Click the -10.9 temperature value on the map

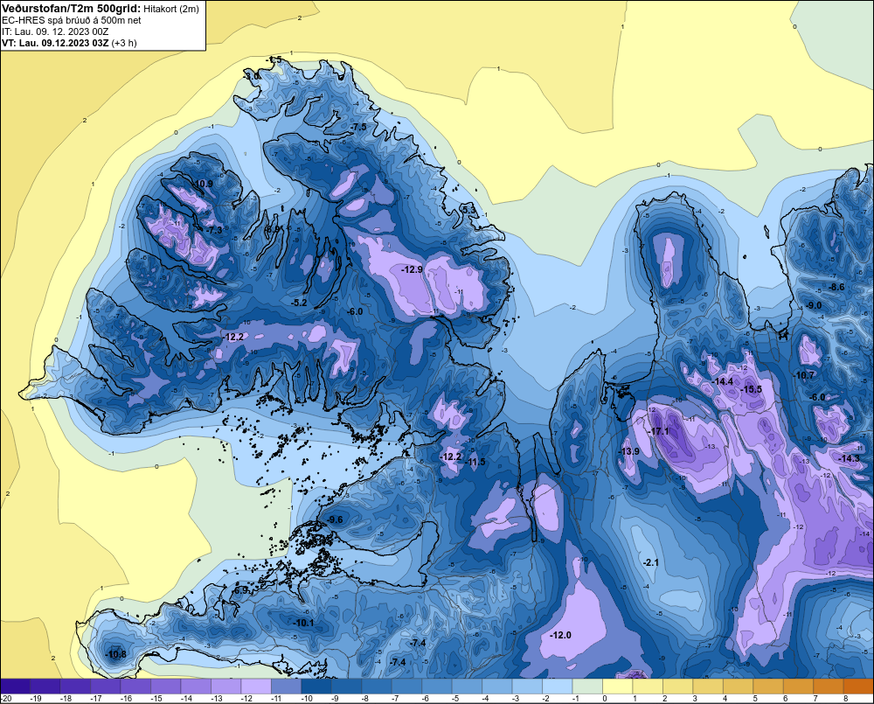(x=203, y=184)
